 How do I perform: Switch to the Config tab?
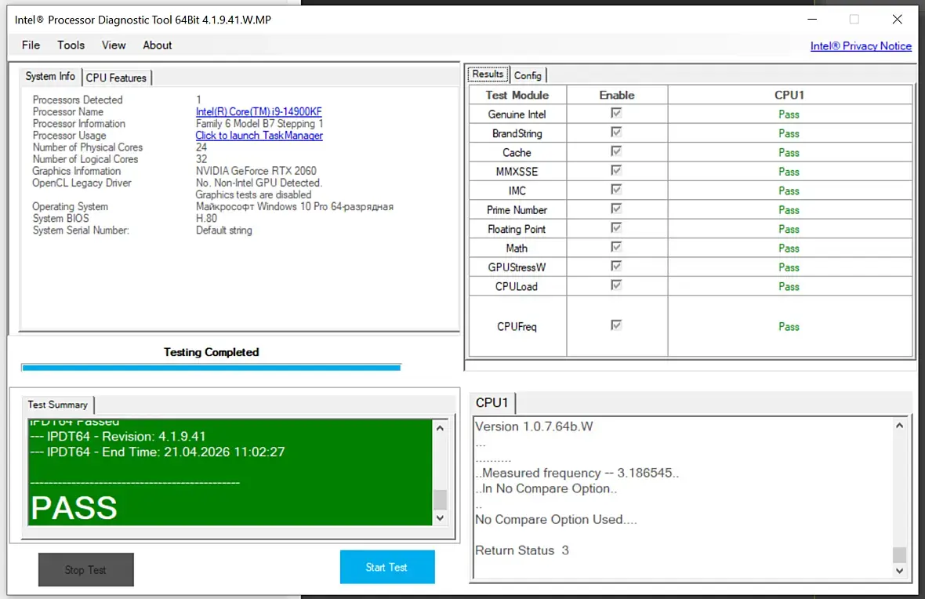[528, 75]
